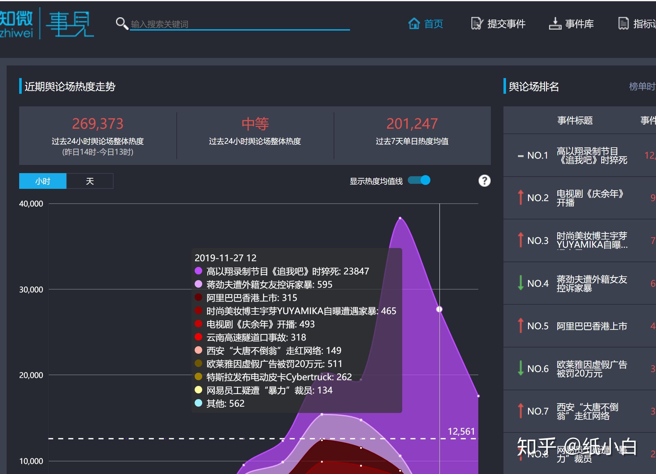Viewport: 656px width, 474px height.
Task: Click the 事件库 download icon
Action: pos(555,24)
